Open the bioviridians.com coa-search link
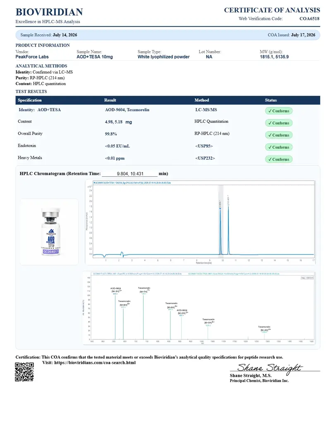 pos(95,363)
